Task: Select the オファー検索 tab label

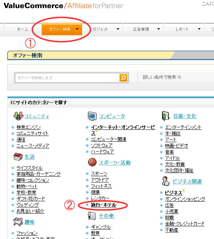Action: [x=60, y=29]
